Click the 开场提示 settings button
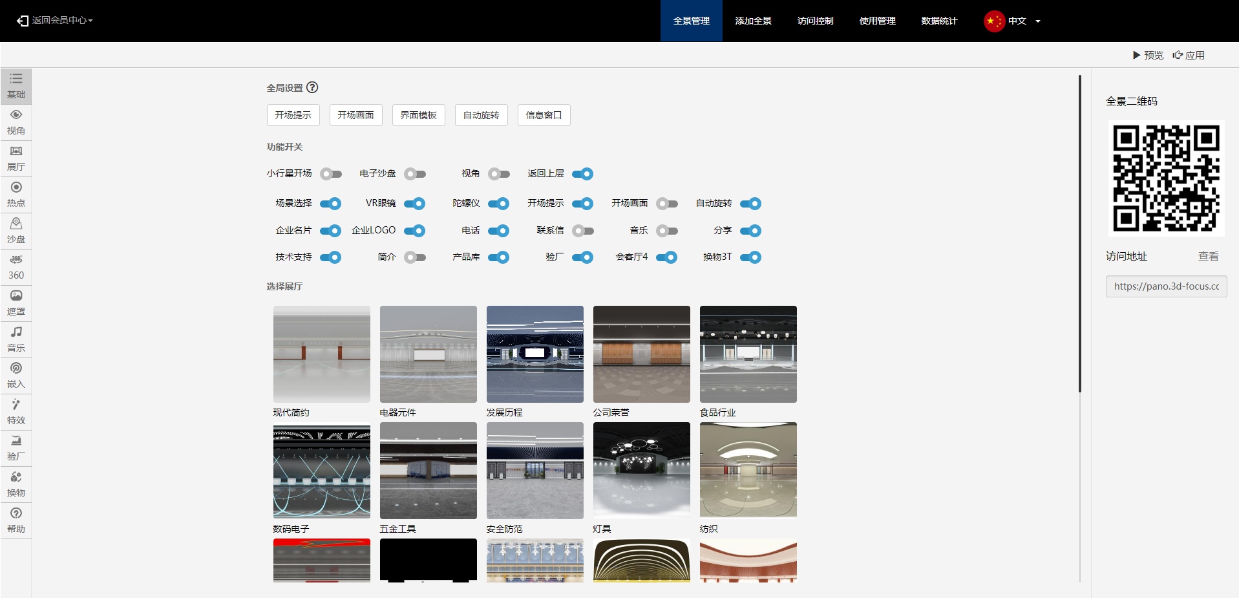 click(293, 115)
